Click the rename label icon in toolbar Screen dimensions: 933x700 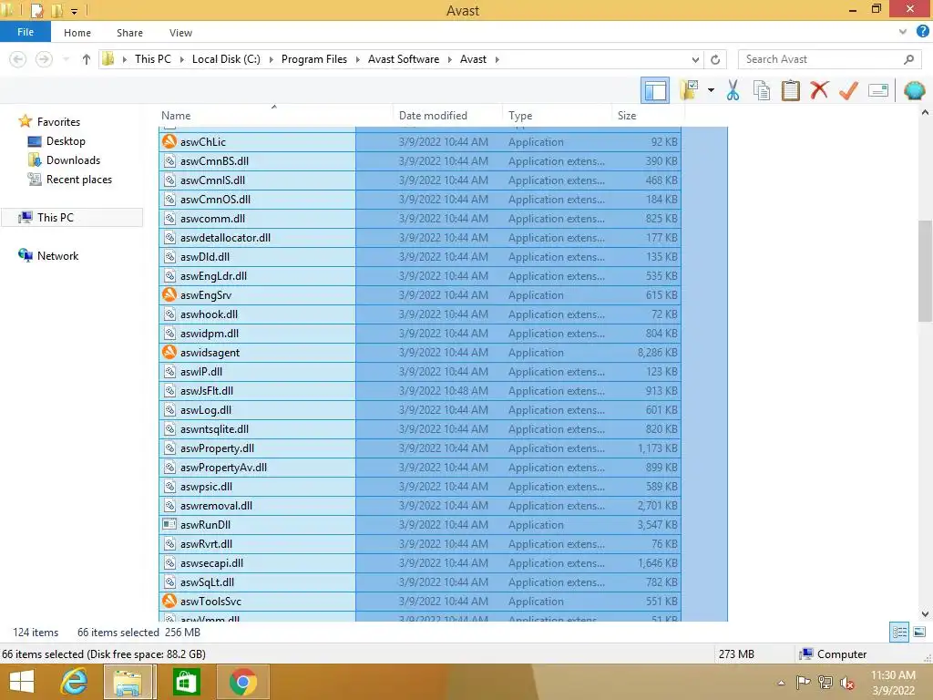click(878, 90)
